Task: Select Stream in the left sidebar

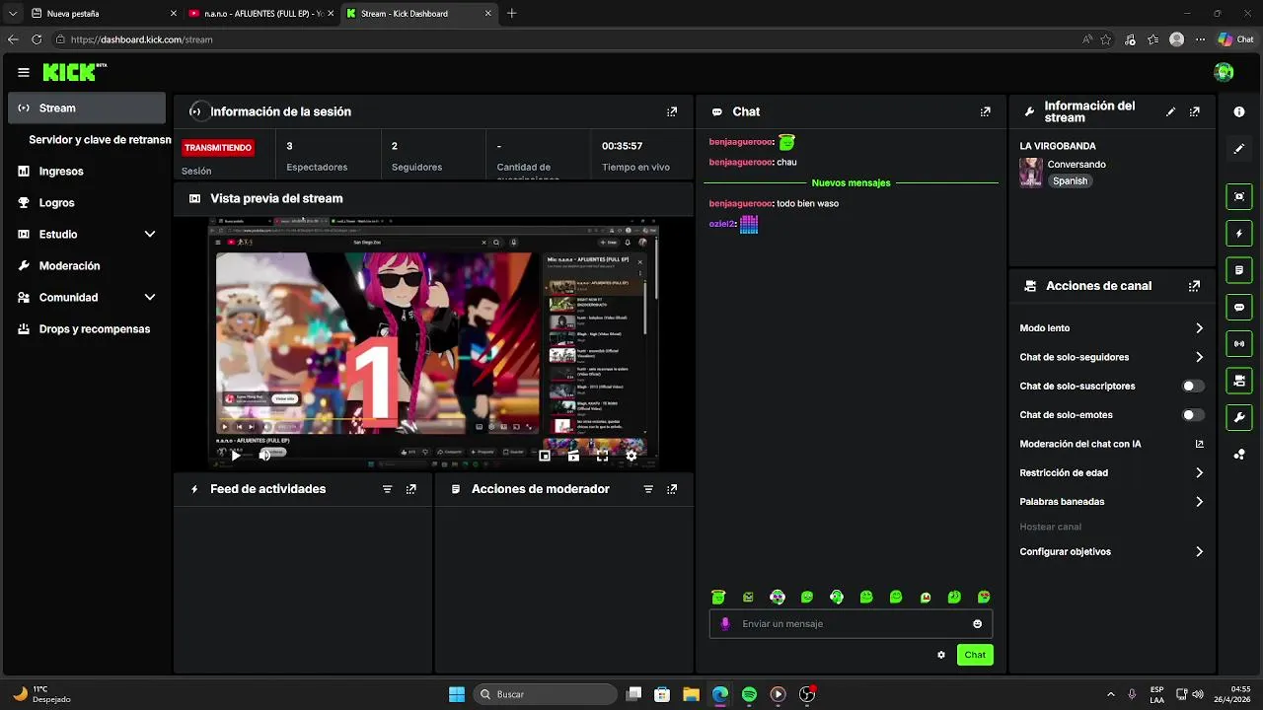Action: point(87,108)
